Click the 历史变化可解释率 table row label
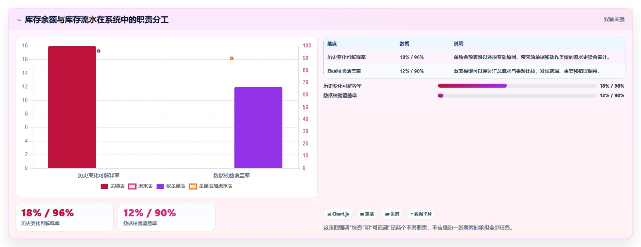Screen dimensions: 641x247 point(346,57)
